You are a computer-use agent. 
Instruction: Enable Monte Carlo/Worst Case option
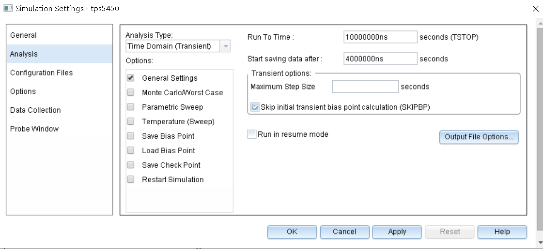130,93
